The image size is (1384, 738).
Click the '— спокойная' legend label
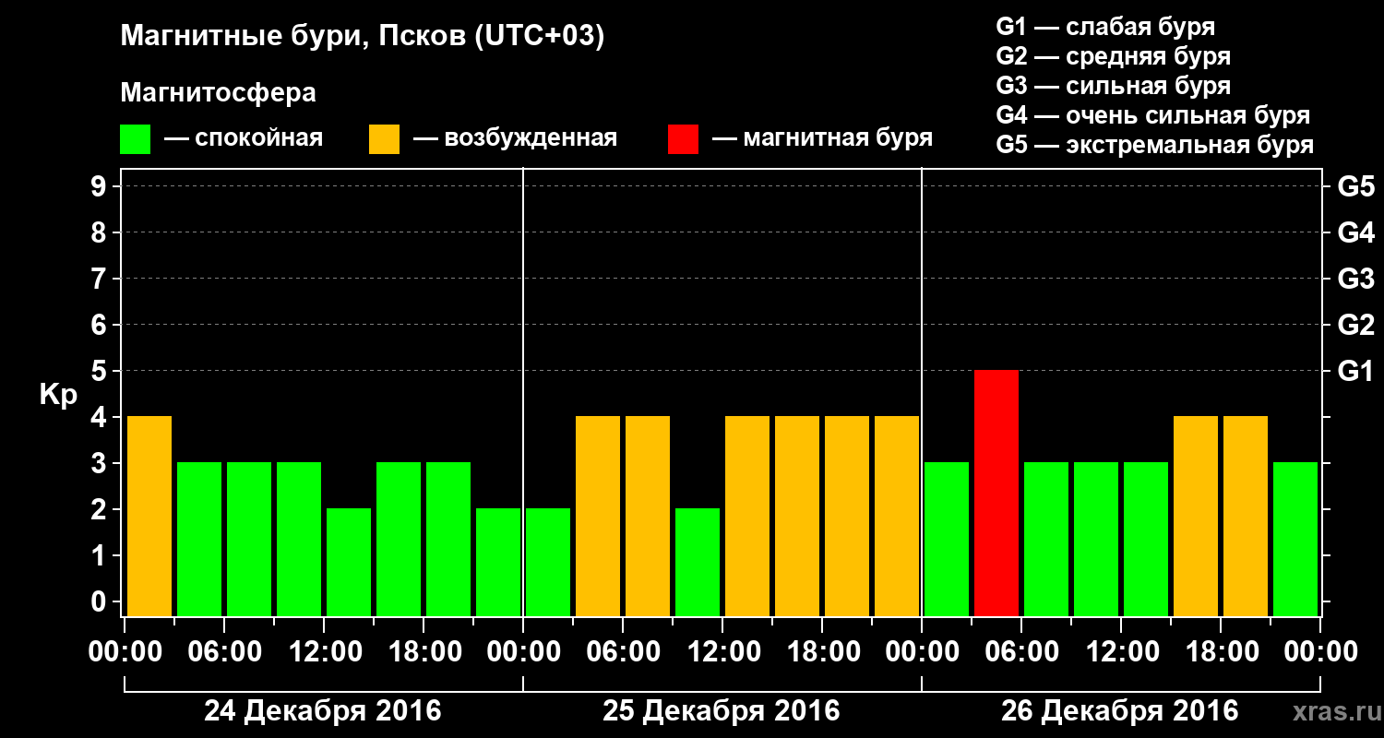click(244, 139)
